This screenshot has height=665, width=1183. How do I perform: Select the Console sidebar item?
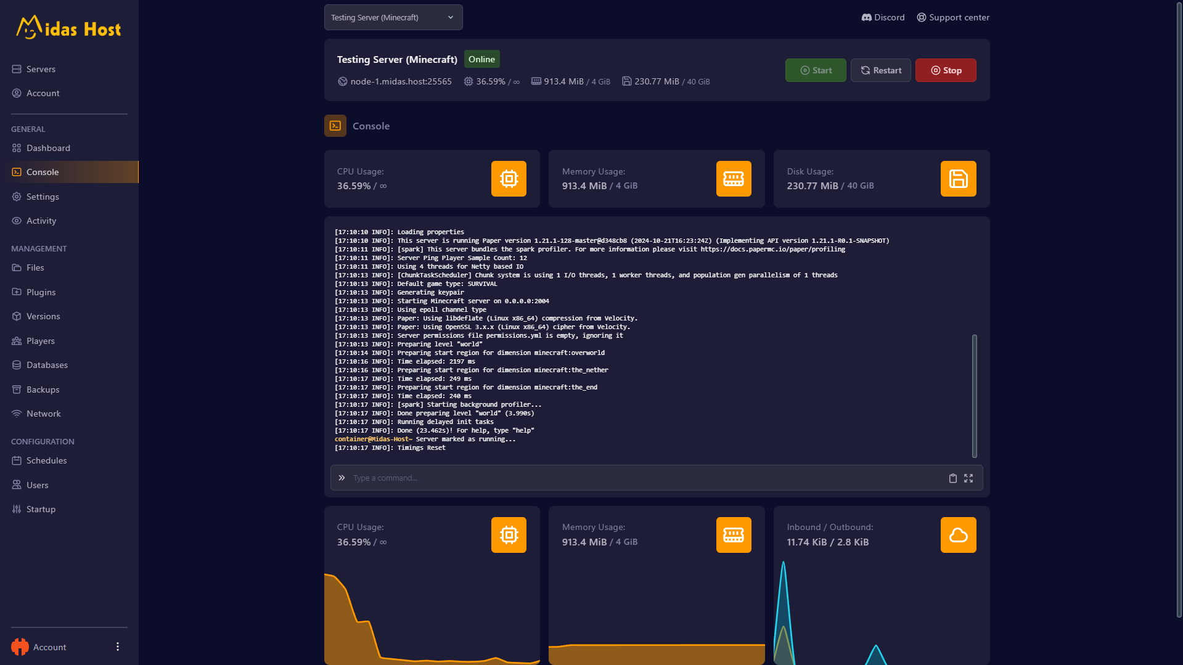coord(69,172)
